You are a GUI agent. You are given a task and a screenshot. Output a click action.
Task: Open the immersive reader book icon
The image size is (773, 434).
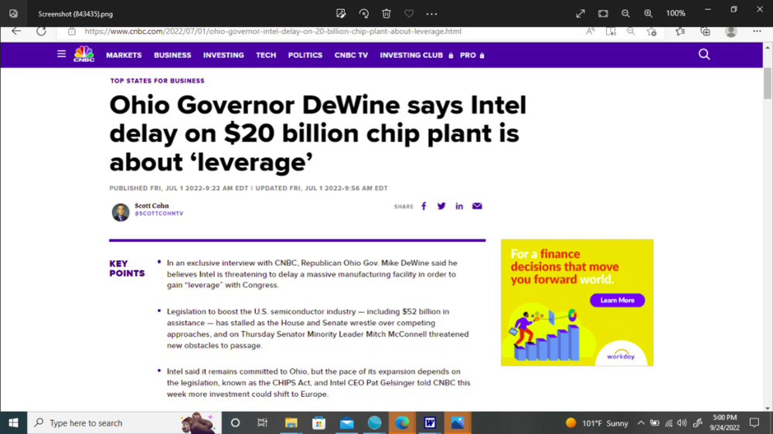[611, 32]
